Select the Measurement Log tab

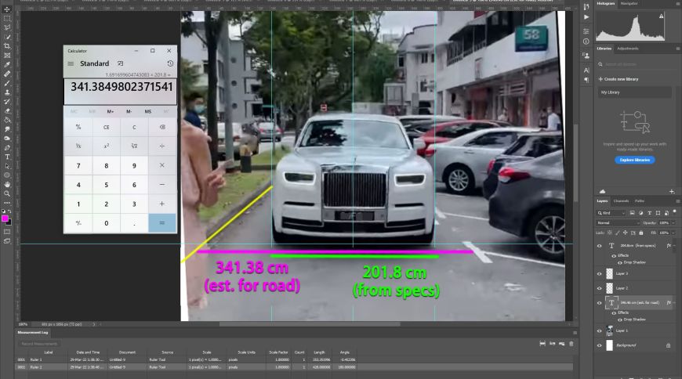pos(33,333)
